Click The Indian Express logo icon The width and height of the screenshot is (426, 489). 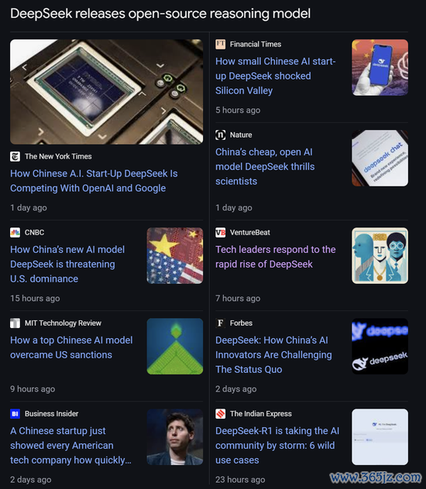(x=220, y=413)
